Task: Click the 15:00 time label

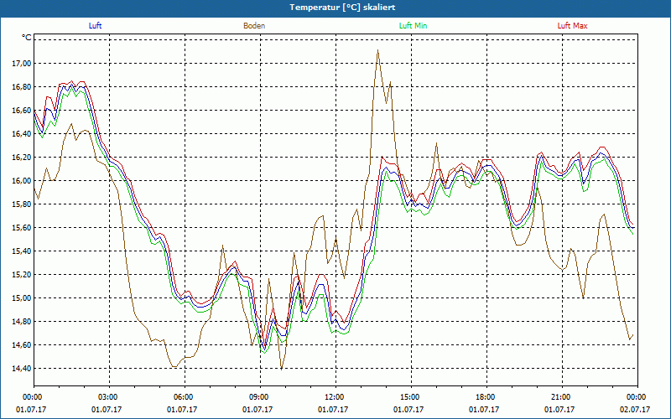Action: 411,397
